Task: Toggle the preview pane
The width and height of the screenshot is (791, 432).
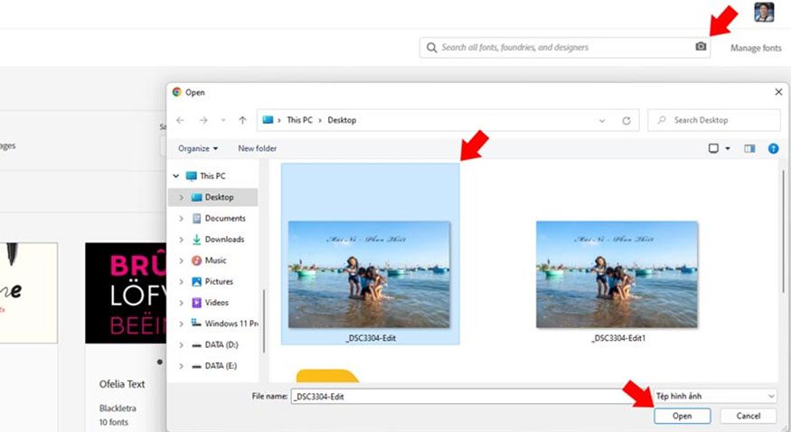Action: tap(749, 148)
